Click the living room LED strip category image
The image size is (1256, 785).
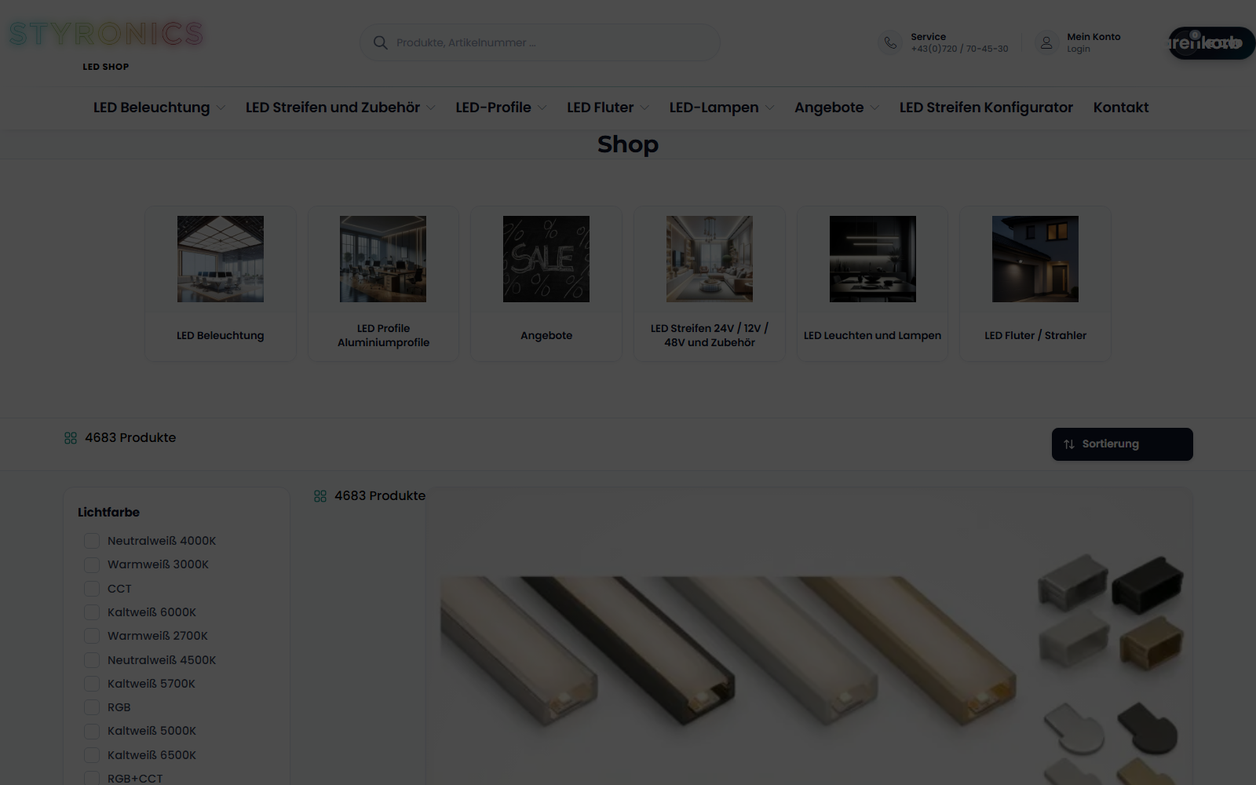[710, 259]
